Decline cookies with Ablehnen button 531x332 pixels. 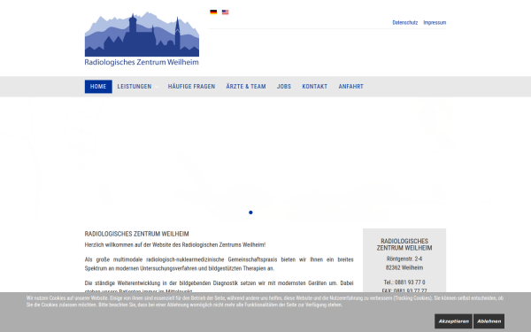point(489,321)
